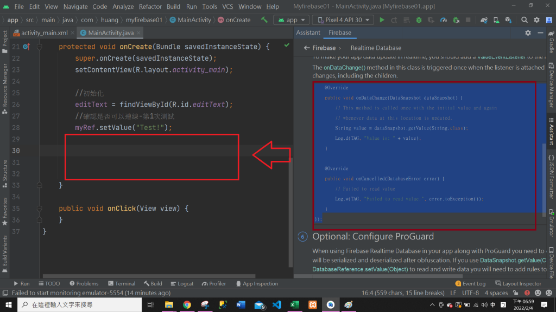
Task: Click the sad smiley feedback icon
Action: click(x=549, y=293)
